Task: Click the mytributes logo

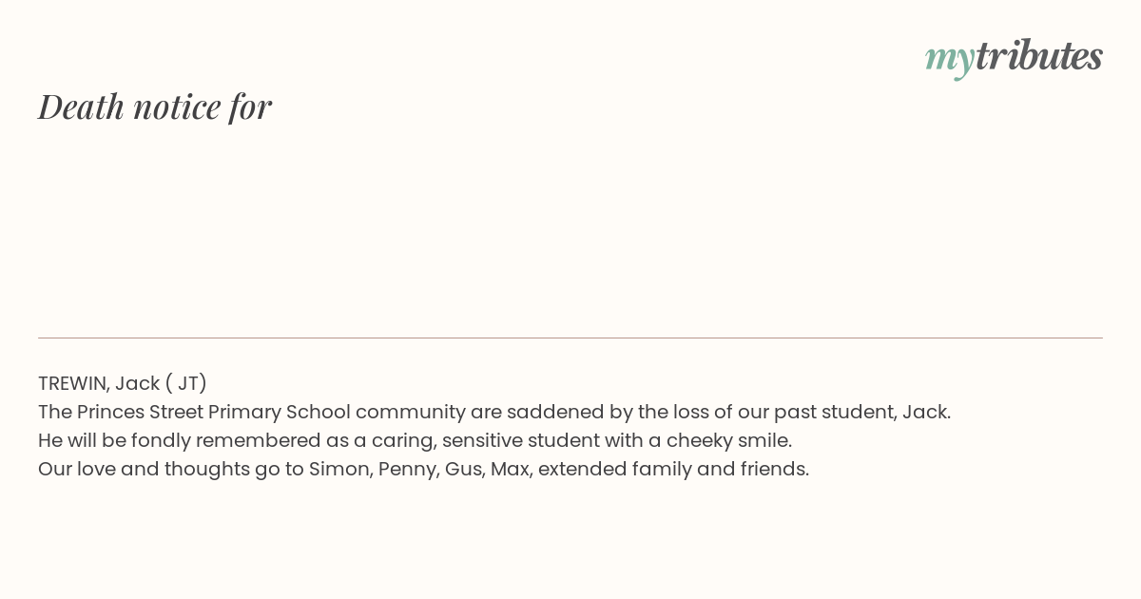Action: (1014, 58)
